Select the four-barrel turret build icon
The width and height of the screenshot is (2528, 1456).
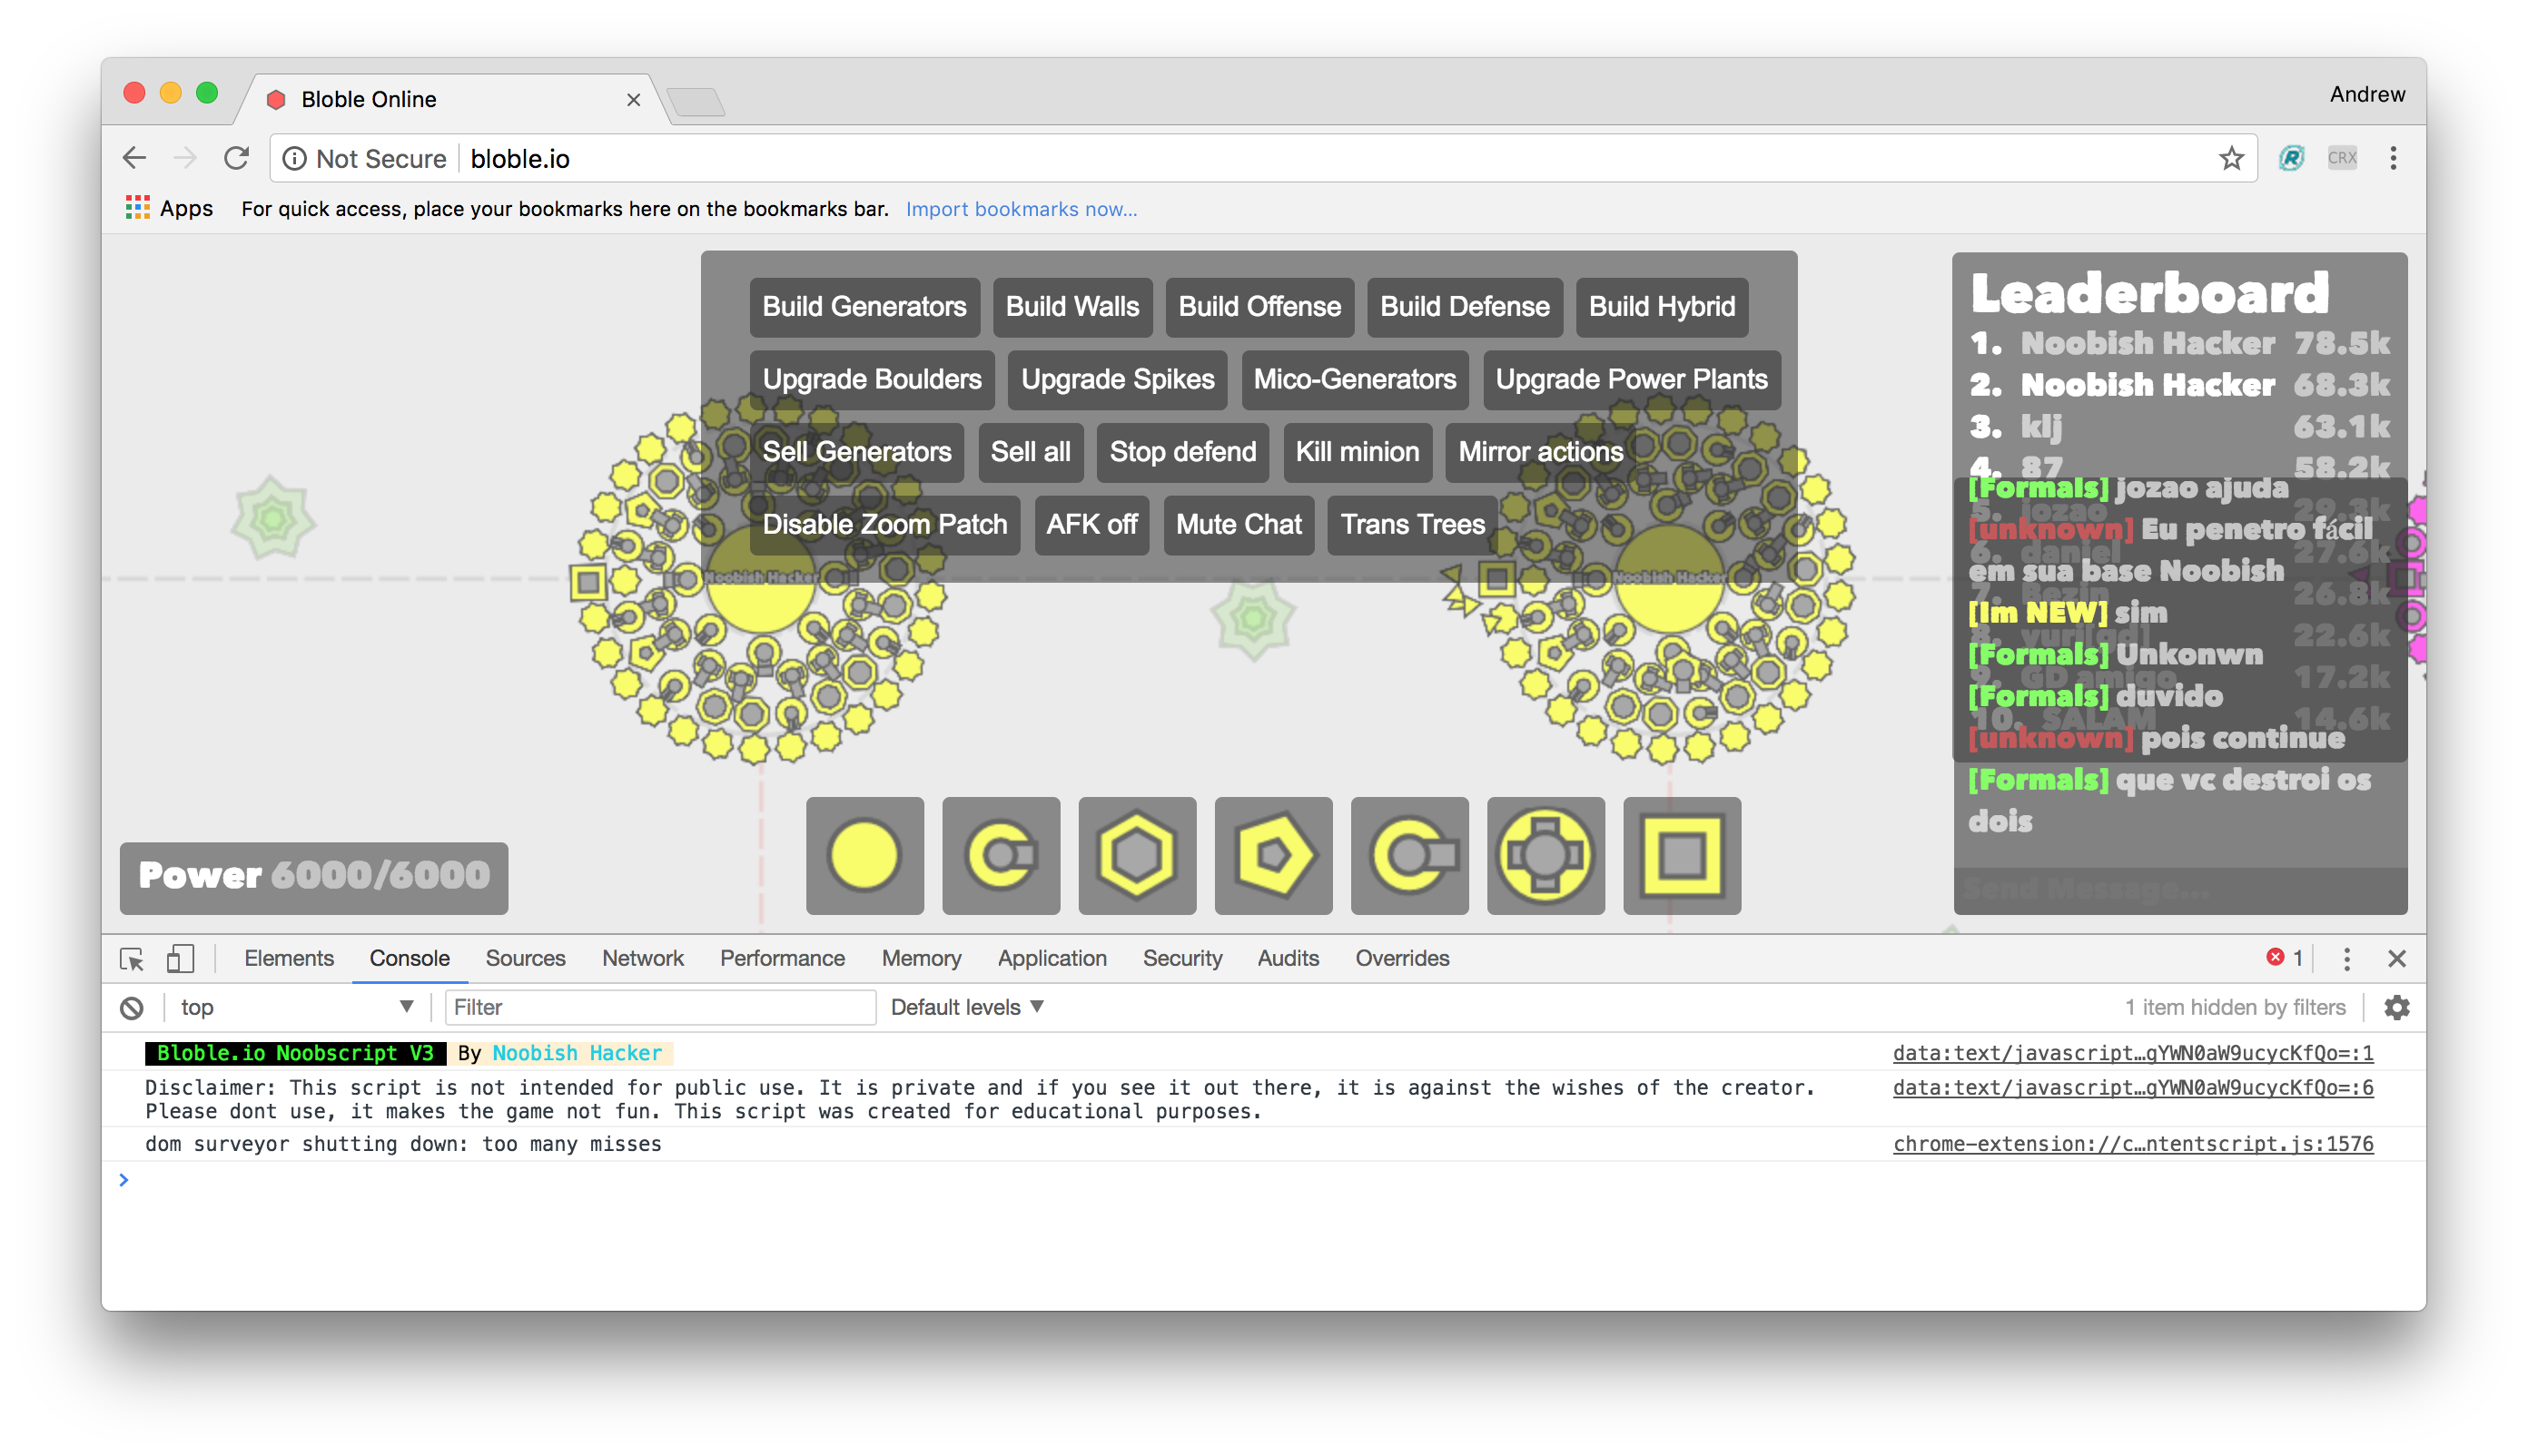[x=1545, y=856]
